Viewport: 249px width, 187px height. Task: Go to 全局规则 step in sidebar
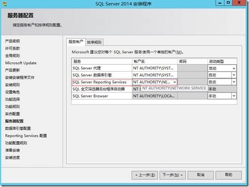point(12,56)
